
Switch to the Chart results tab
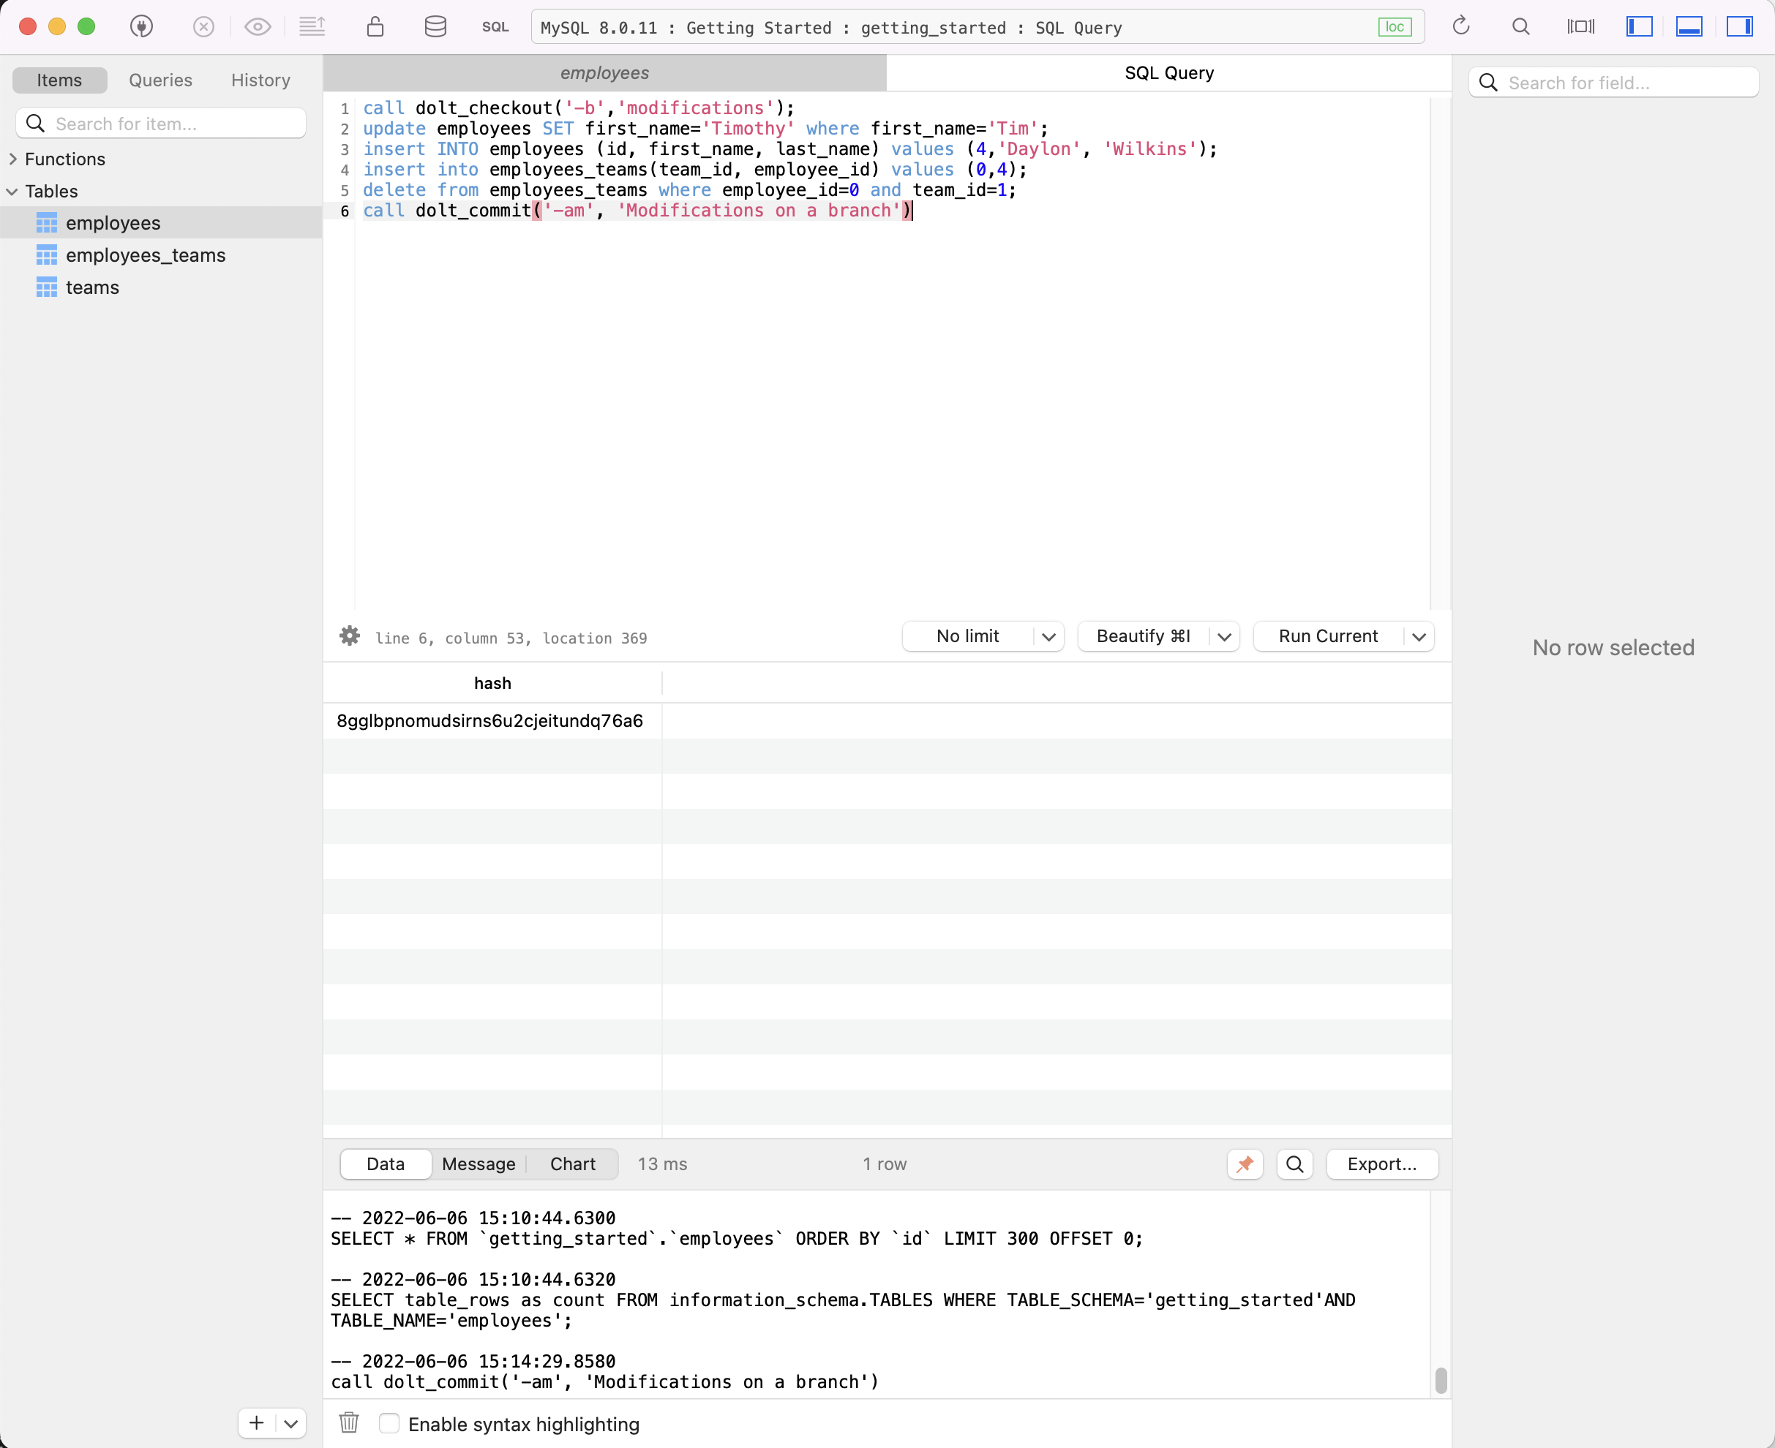[x=574, y=1164]
